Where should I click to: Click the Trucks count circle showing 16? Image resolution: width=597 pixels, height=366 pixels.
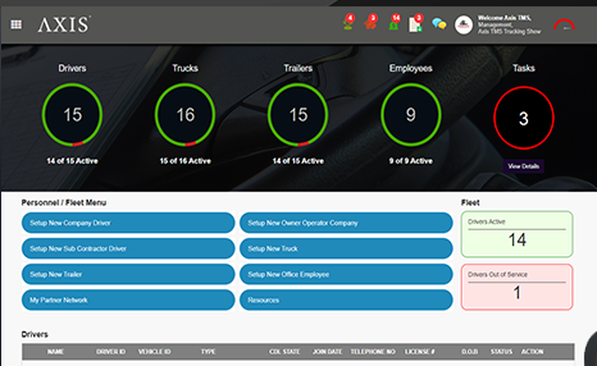(185, 115)
